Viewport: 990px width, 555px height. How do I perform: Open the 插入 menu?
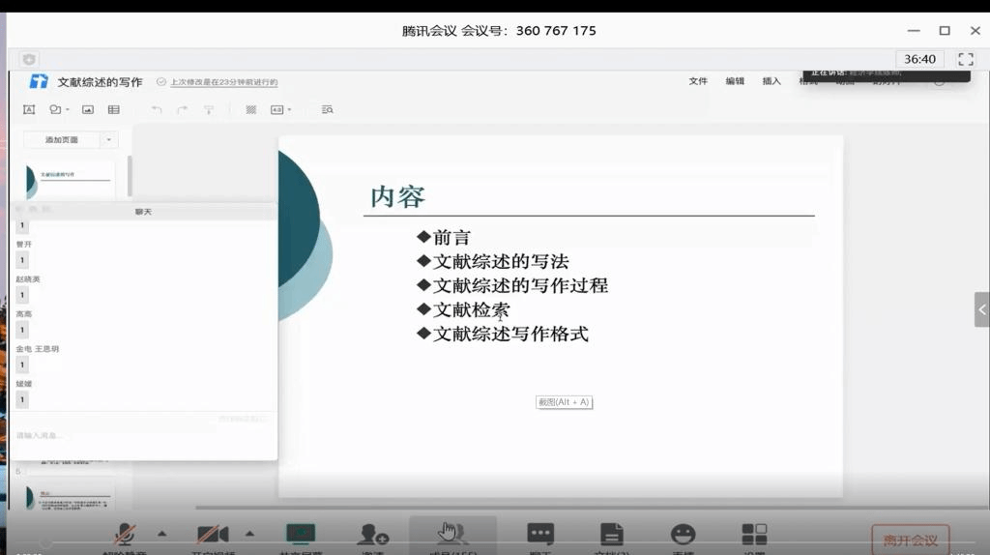click(772, 81)
